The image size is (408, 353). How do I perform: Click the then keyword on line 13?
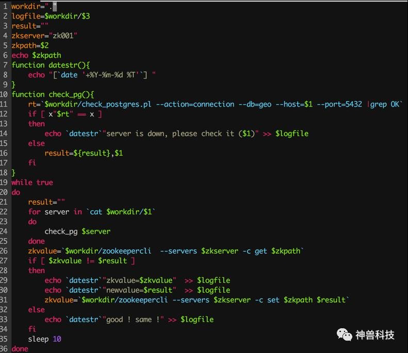point(37,124)
